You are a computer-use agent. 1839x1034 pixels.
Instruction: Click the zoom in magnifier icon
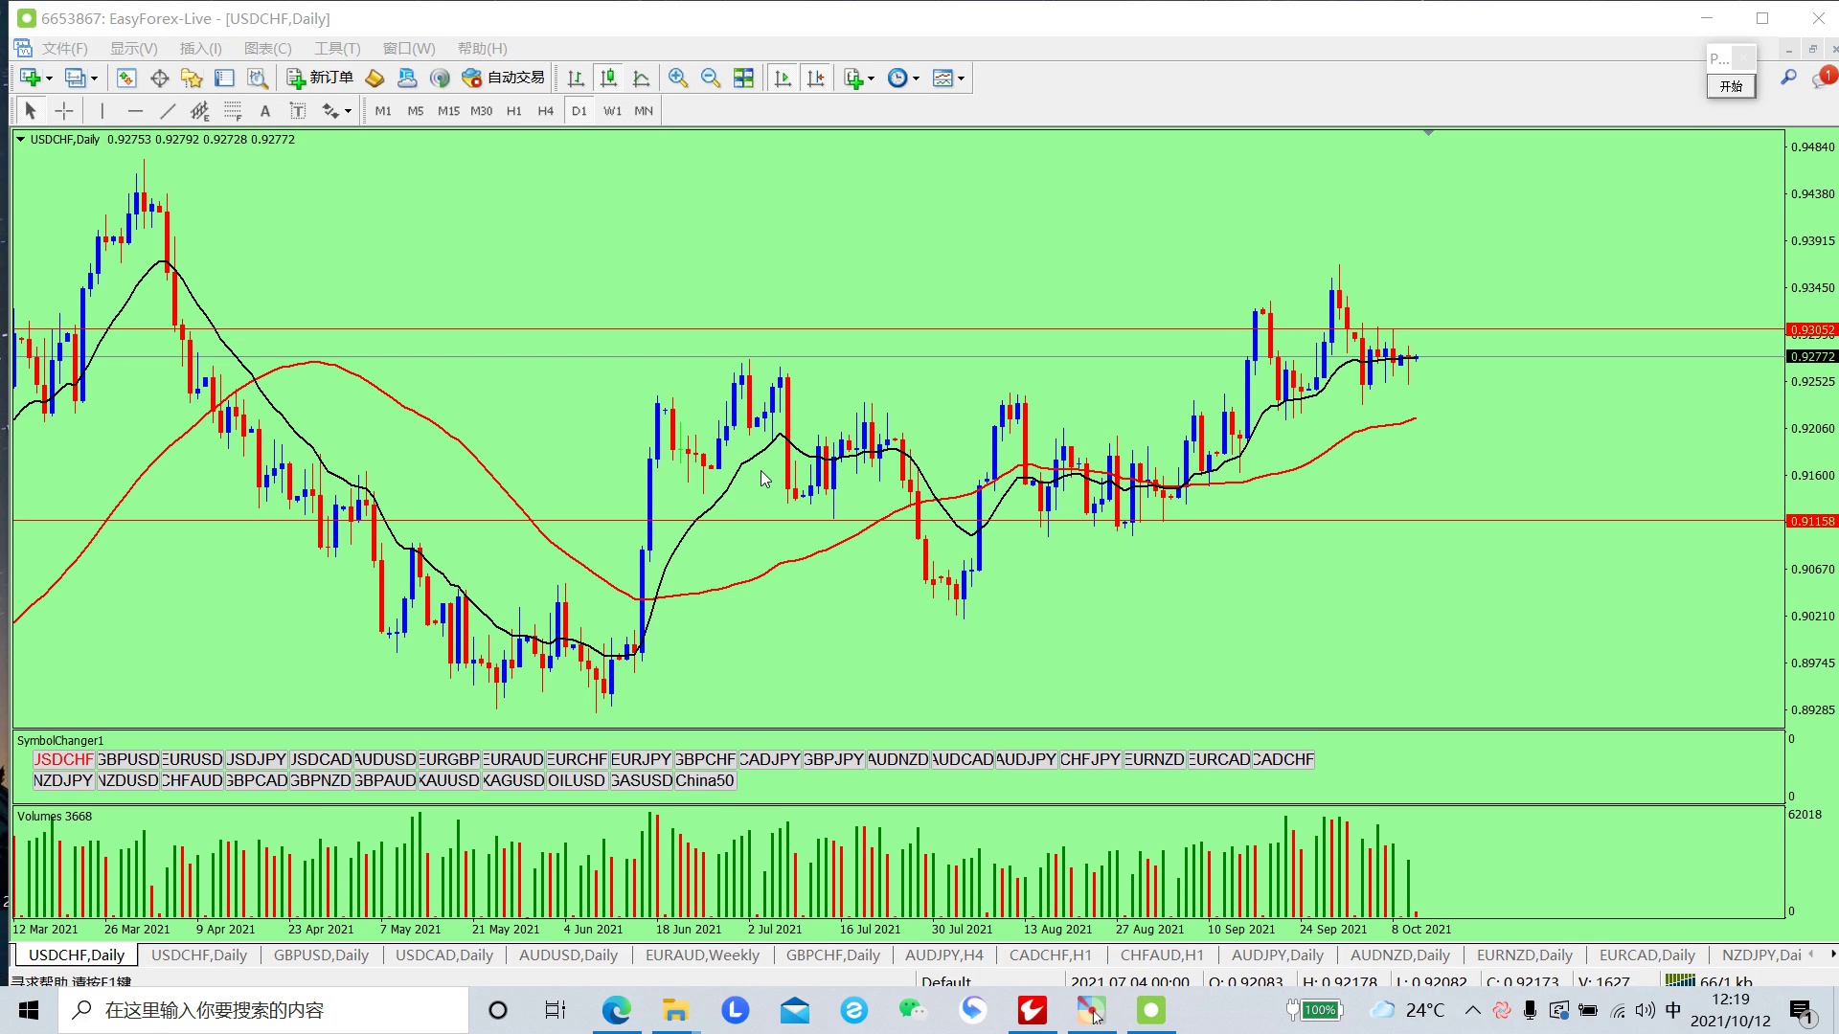[678, 79]
